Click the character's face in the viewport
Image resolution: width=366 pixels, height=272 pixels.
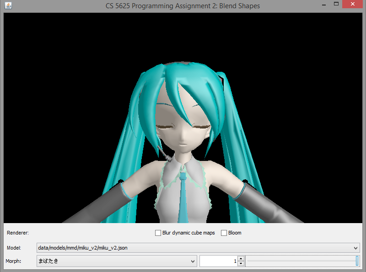pos(183,130)
